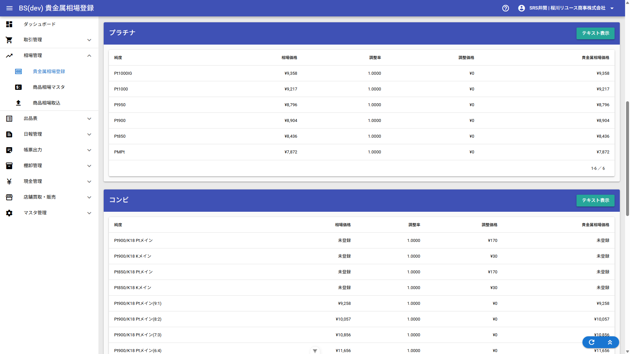Click the yen 現金管理 icon
Viewport: 630px width, 354px height.
click(9, 182)
